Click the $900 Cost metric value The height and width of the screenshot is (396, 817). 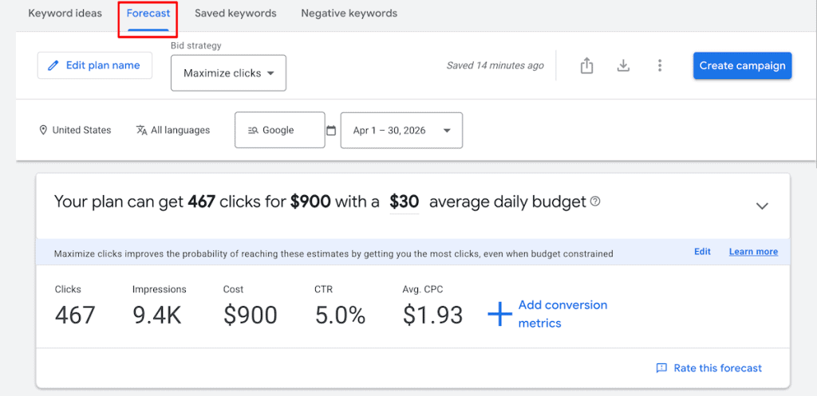point(251,315)
